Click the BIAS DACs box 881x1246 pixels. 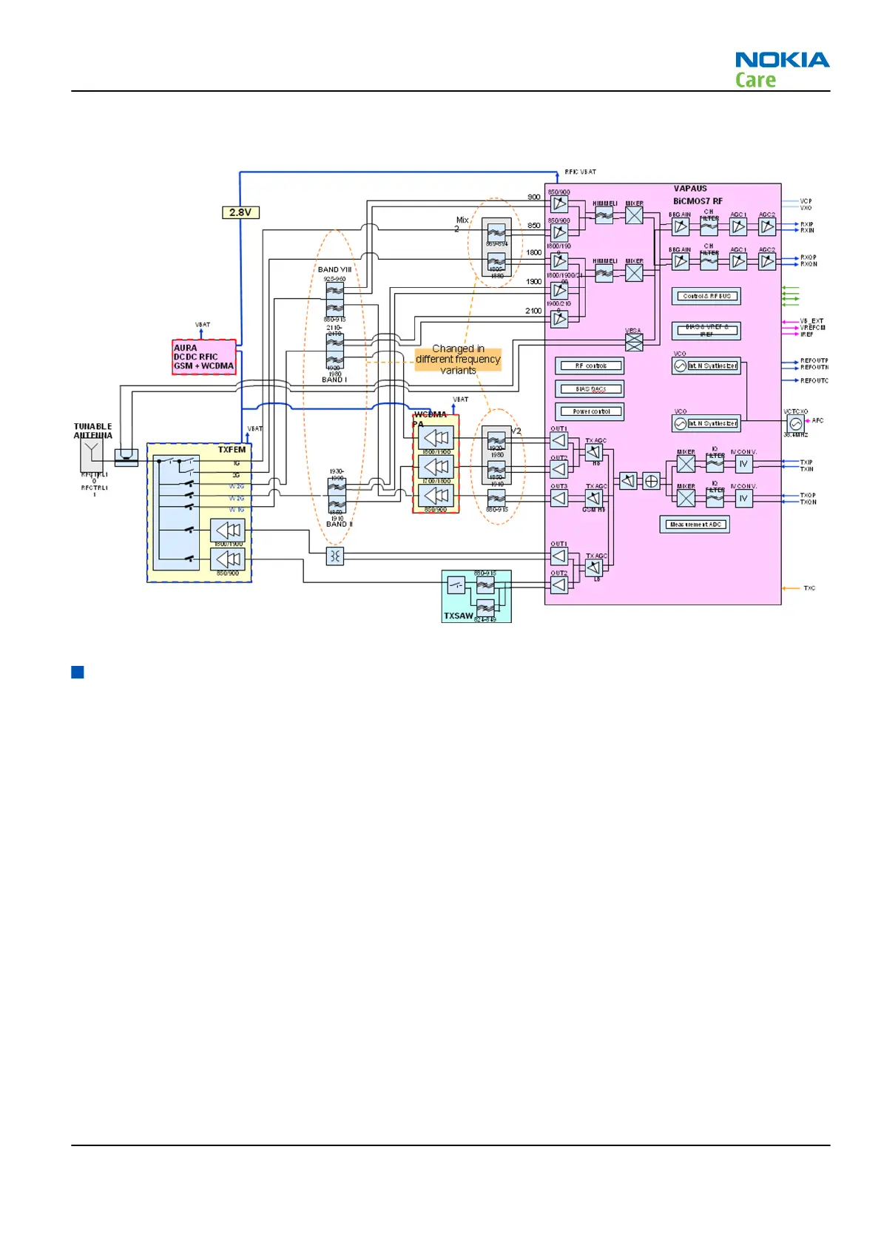click(590, 388)
